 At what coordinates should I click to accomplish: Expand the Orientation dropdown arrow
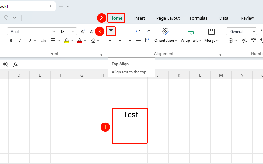point(176,41)
